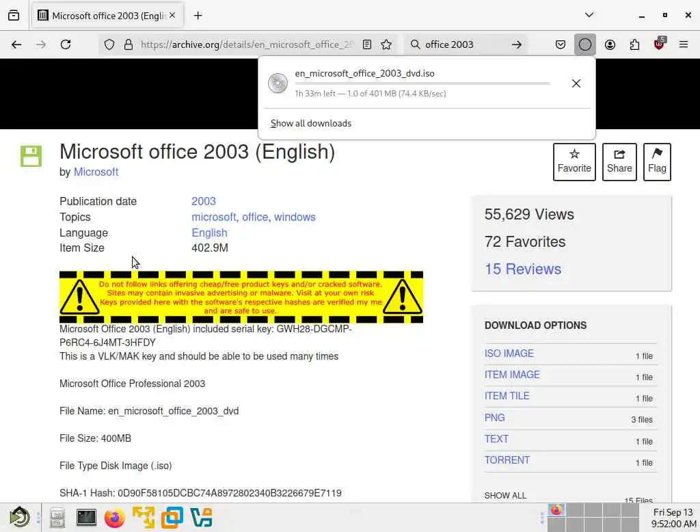Go back to previous page
Screen dimensions: 700x532
pyautogui.click(x=16, y=44)
